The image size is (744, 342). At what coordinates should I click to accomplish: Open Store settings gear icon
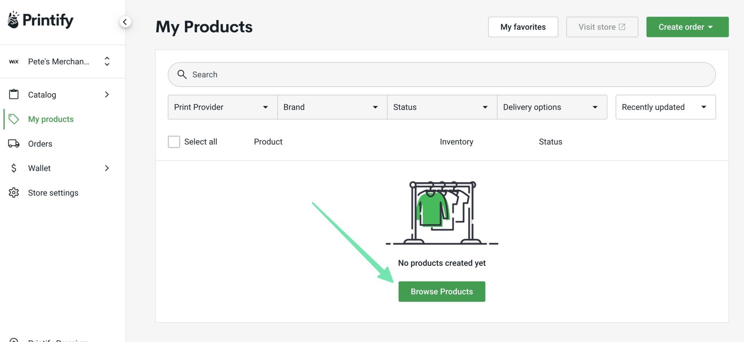tap(14, 193)
